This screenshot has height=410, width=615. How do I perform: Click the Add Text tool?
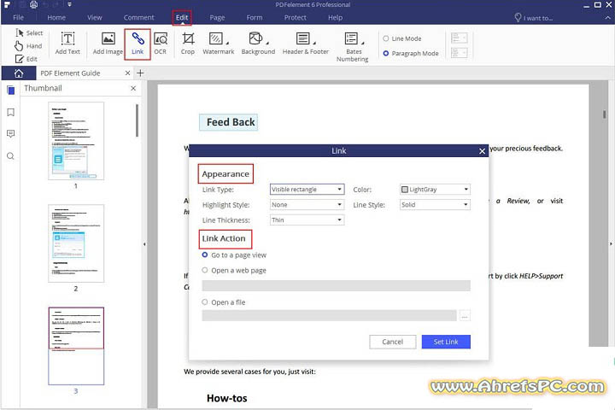click(67, 44)
